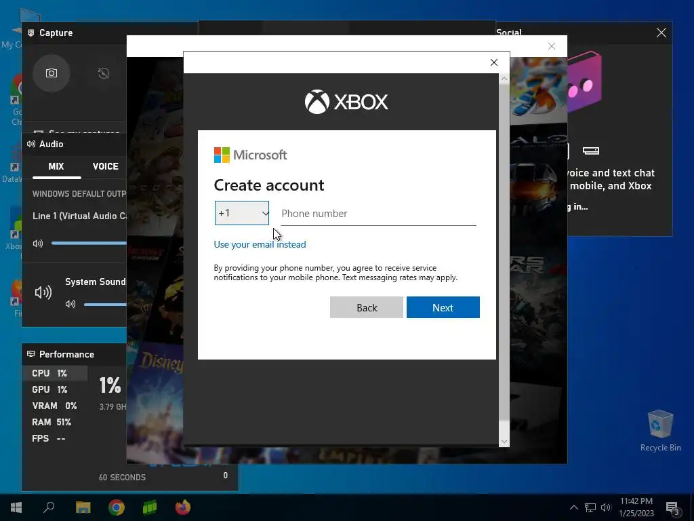Screen dimensions: 694x521
Task: Open volume icon in system tray
Action: pyautogui.click(x=606, y=507)
